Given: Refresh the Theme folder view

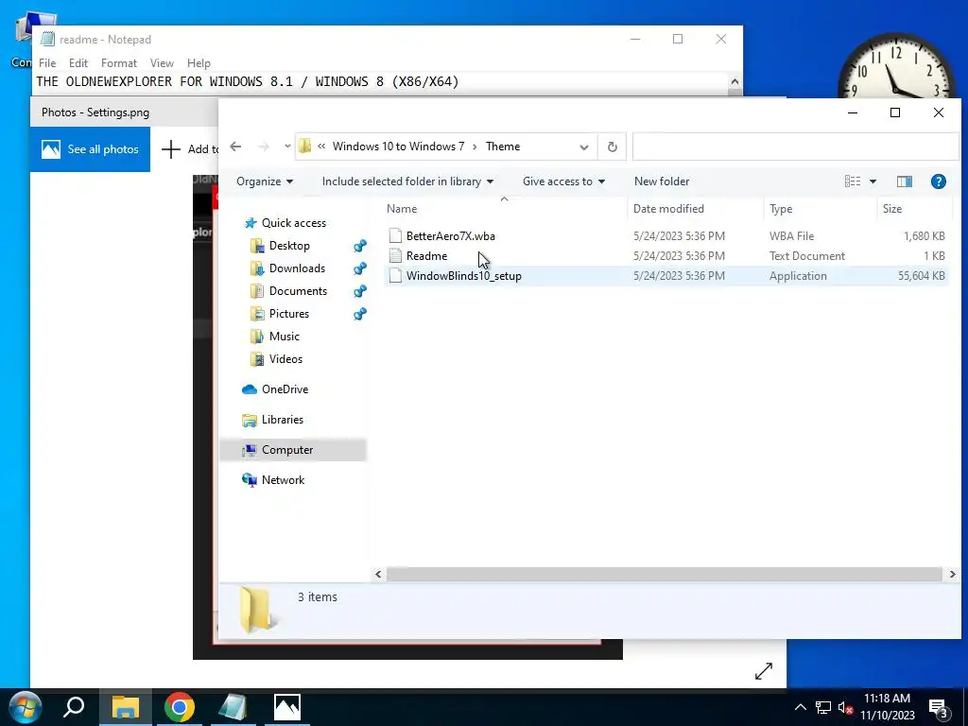Looking at the screenshot, I should (612, 147).
